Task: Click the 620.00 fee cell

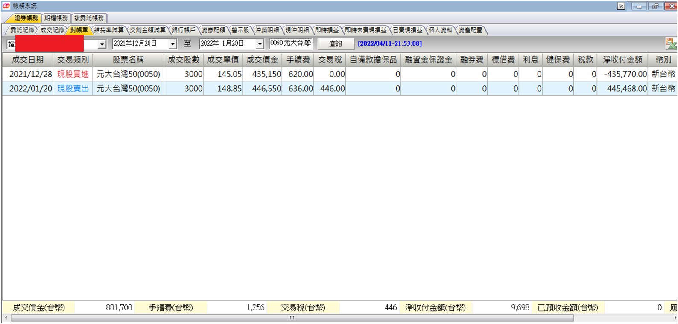Action: tap(298, 74)
